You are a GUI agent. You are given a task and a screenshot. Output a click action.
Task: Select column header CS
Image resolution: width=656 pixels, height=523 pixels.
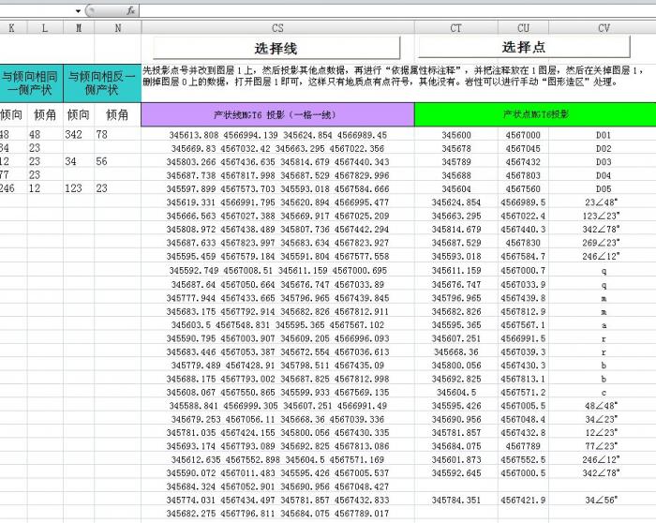pyautogui.click(x=277, y=28)
